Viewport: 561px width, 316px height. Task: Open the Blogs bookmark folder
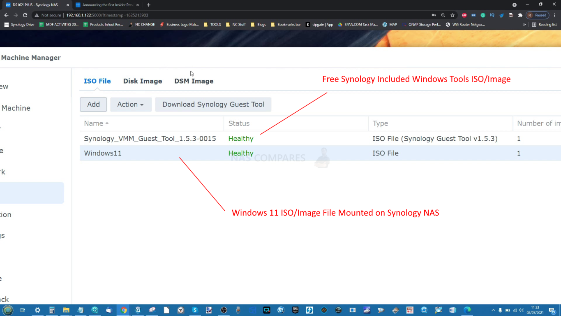click(259, 25)
